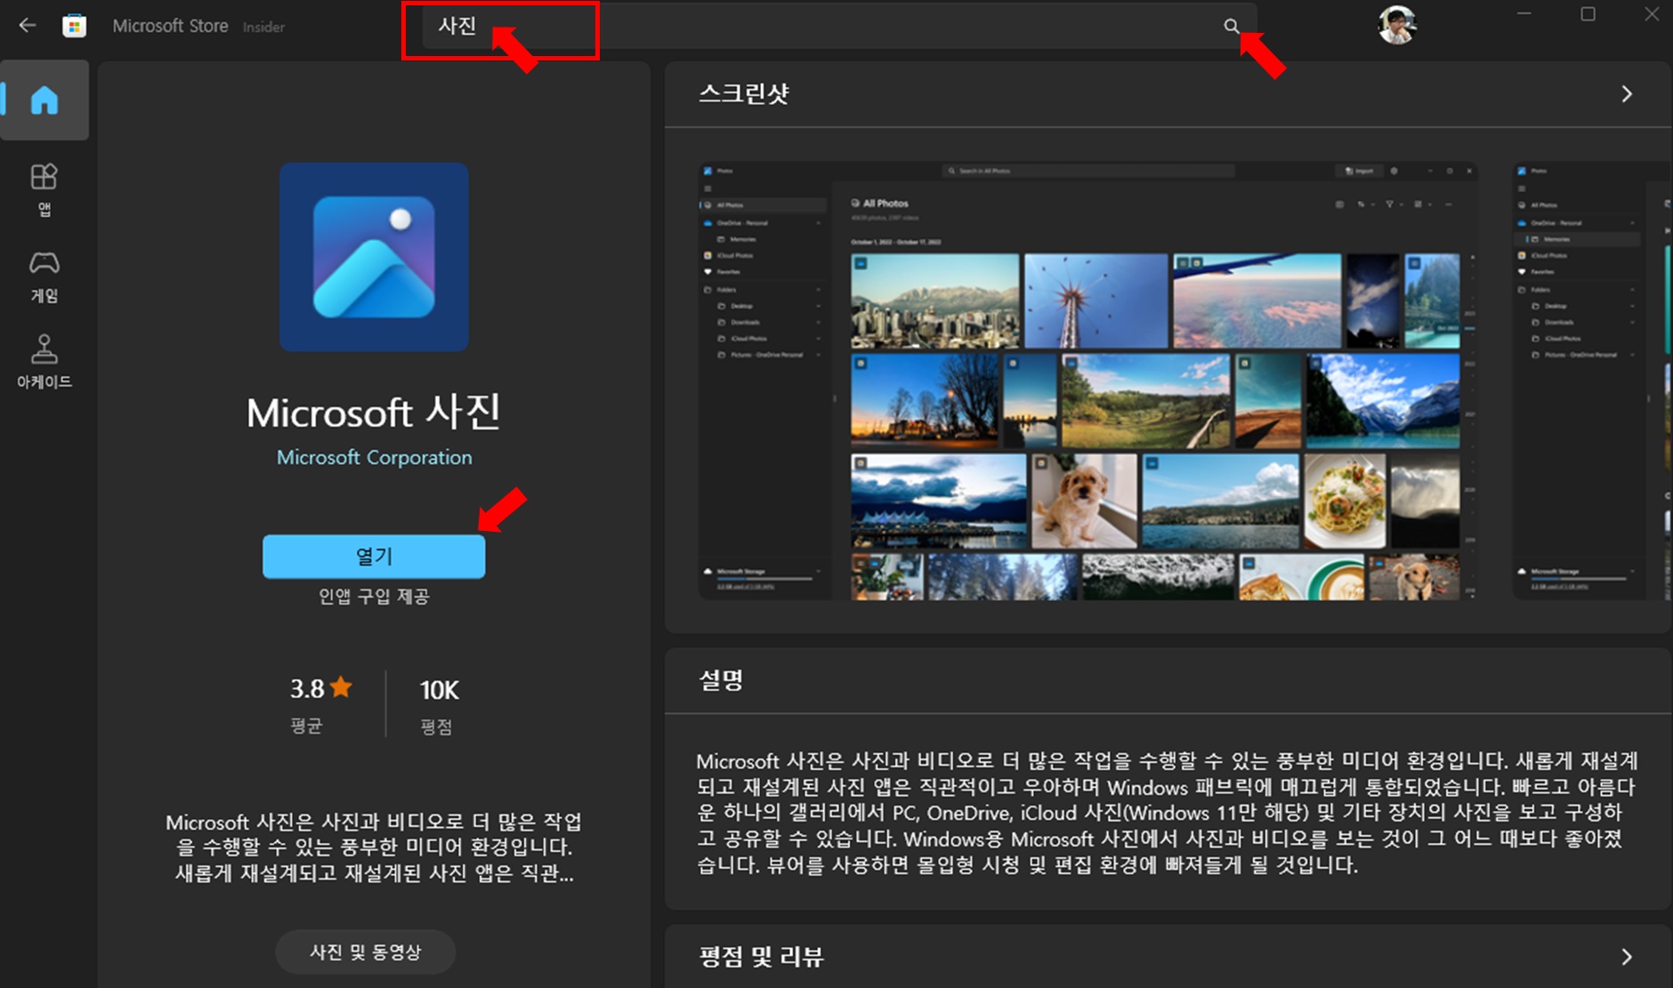1673x988 pixels.
Task: Click the orange rating star
Action: (x=341, y=687)
